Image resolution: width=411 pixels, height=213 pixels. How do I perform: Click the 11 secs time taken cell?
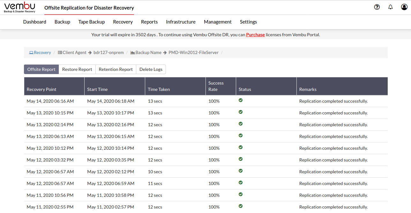click(x=155, y=183)
